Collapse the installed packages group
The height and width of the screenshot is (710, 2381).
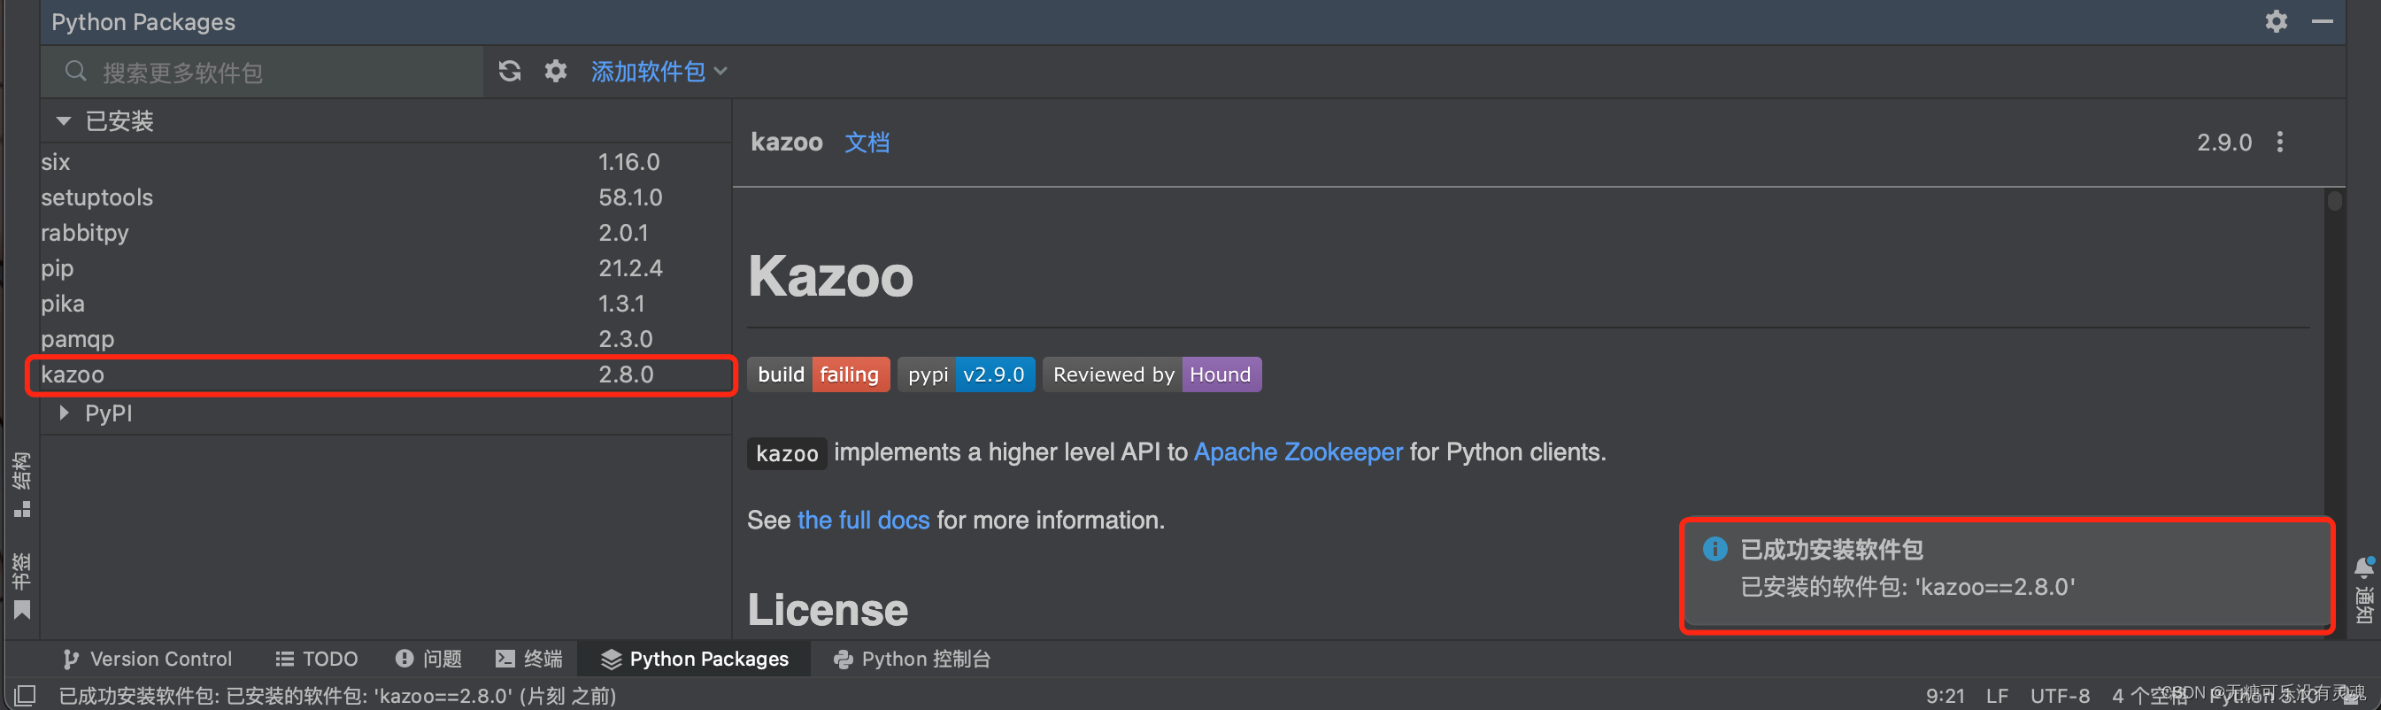[64, 121]
